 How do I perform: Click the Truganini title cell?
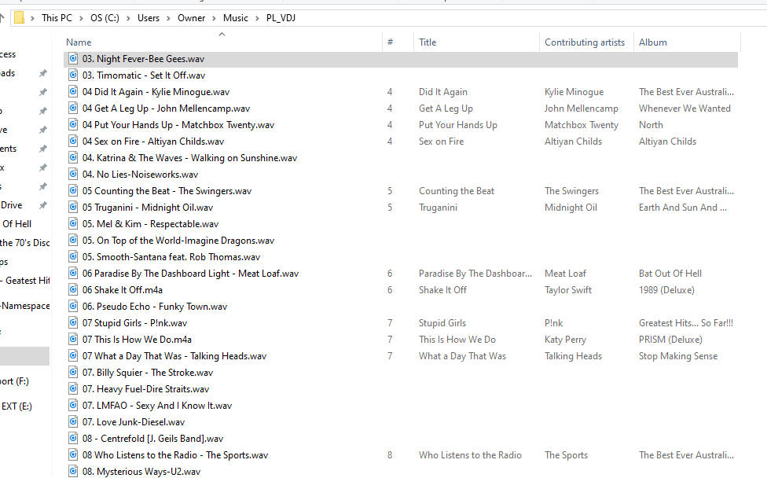coord(438,208)
